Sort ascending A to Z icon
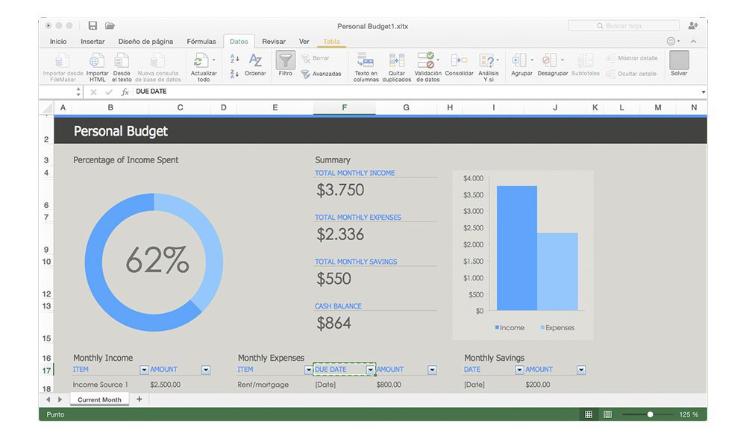Viewport: 746px width, 439px height. (x=234, y=59)
